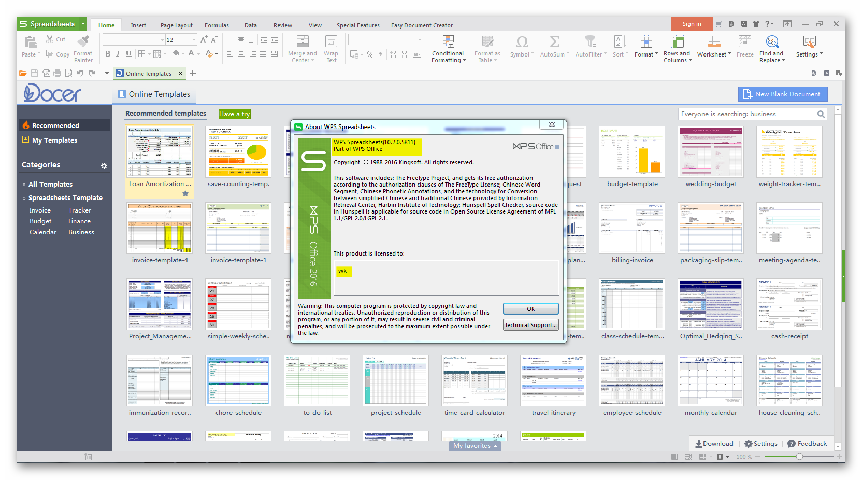Favorite the Loan Amortization template star
This screenshot has height=480, width=862.
point(185,193)
